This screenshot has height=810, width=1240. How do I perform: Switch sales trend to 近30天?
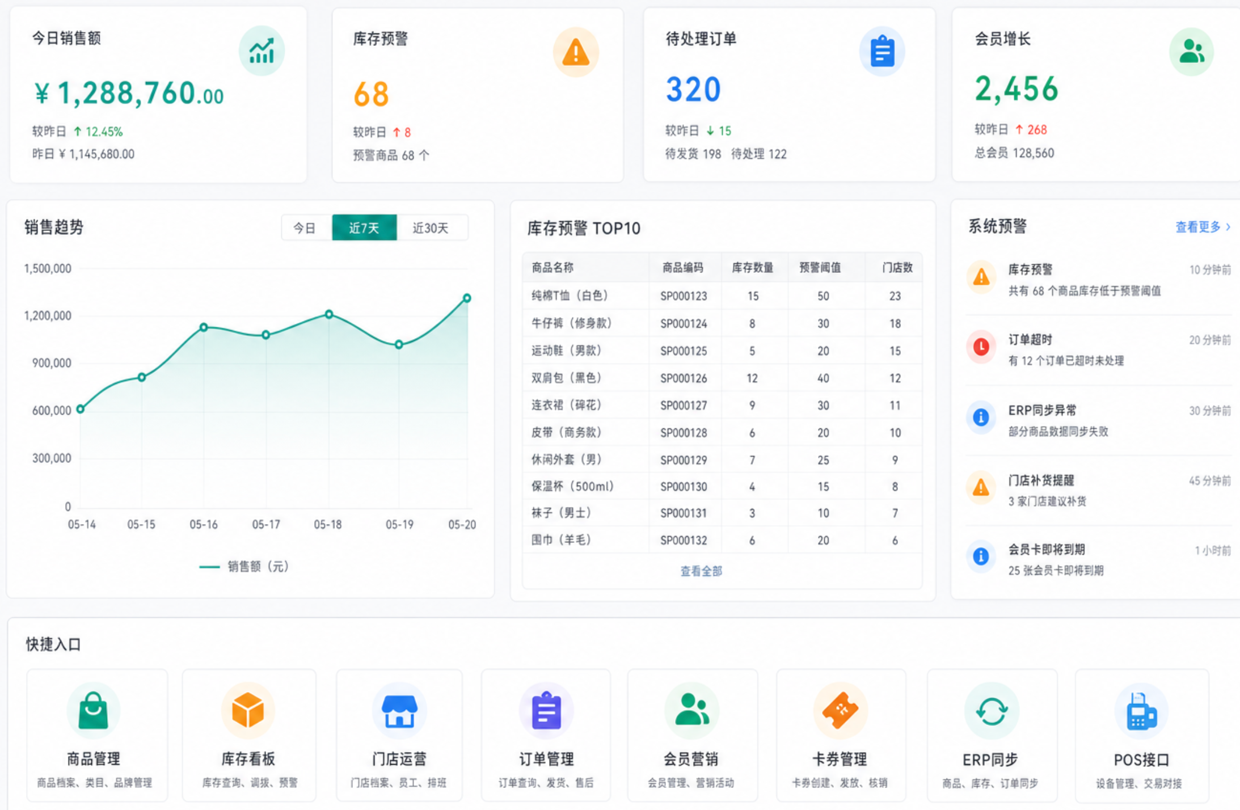pos(431,228)
